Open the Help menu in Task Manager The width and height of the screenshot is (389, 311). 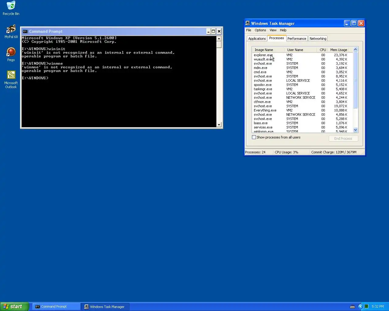pos(283,30)
